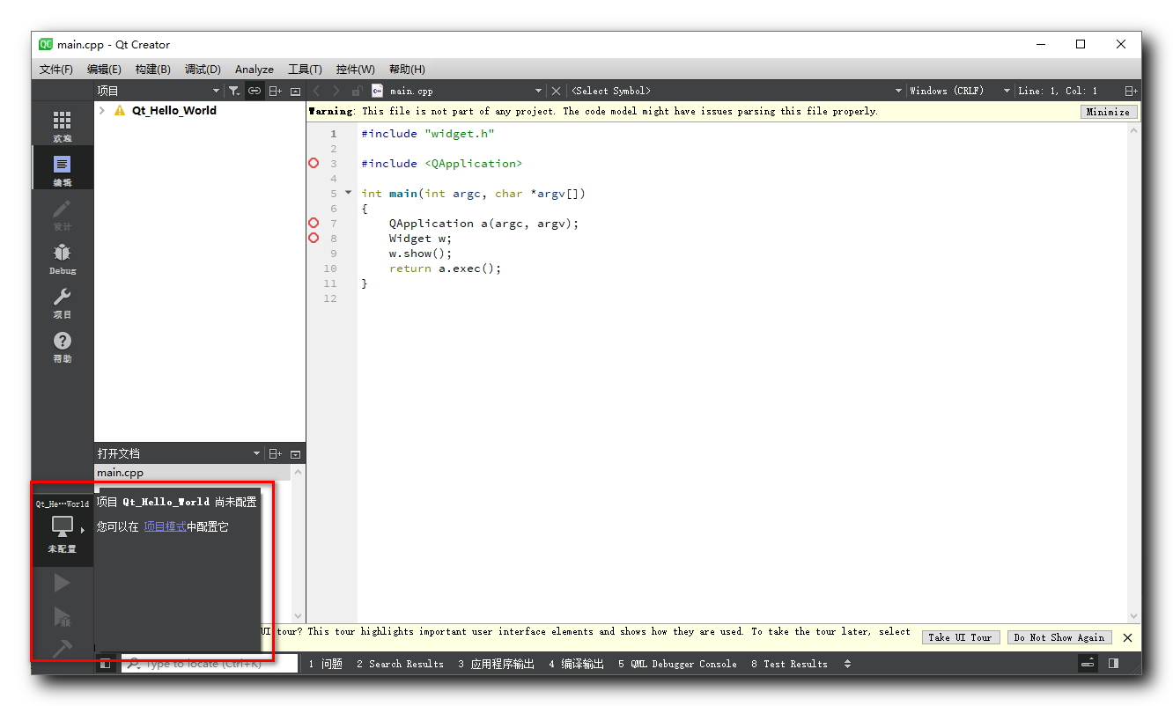Toggle the left sidebar button in status bar
Screen dimensions: 1173x706
(x=105, y=664)
